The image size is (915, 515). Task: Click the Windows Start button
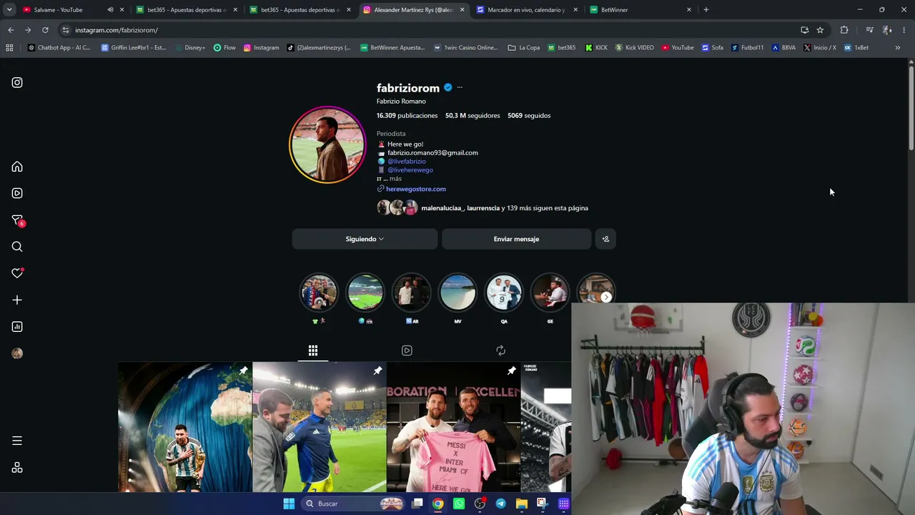pyautogui.click(x=289, y=504)
